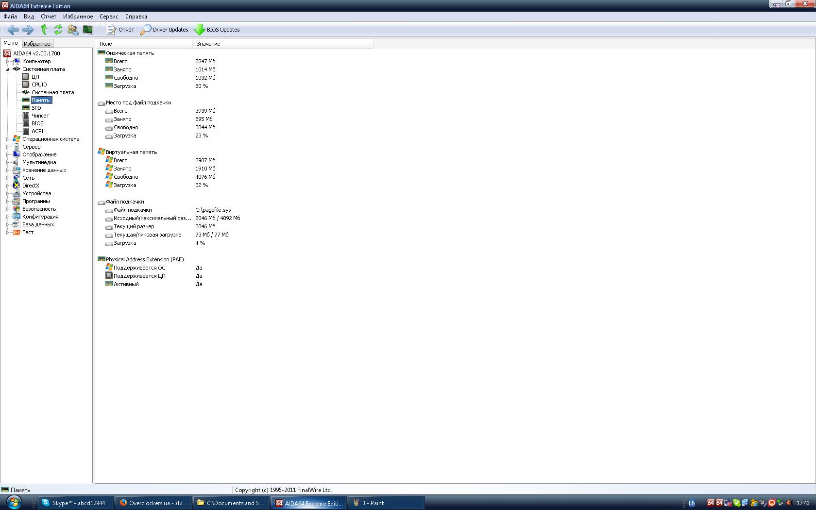Image resolution: width=816 pixels, height=510 pixels.
Task: Click the Forward navigation arrow icon
Action: pyautogui.click(x=28, y=30)
